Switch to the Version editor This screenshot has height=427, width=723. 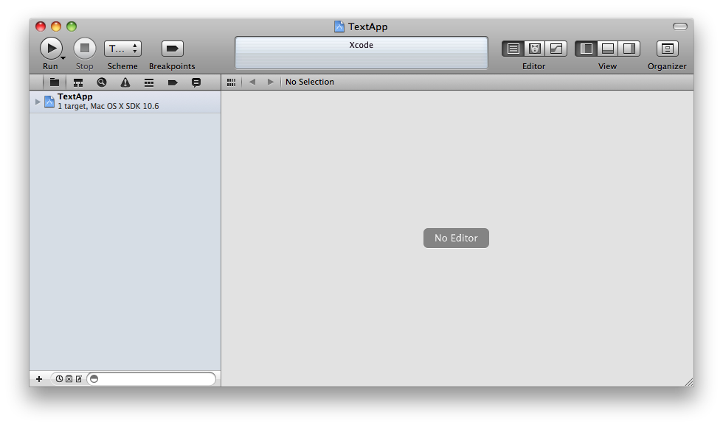pos(556,49)
